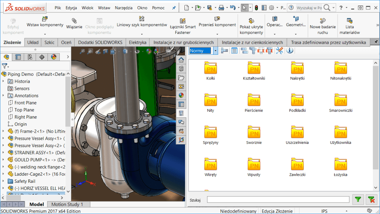Viewport: 380px width, 214px height.
Task: Open the Custom Properties task pane icon
Action: [x=181, y=104]
